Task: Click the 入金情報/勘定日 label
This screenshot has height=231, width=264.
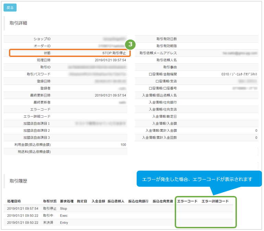Action: (x=164, y=117)
